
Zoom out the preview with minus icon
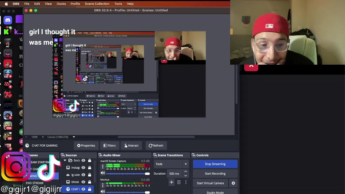tap(26, 137)
